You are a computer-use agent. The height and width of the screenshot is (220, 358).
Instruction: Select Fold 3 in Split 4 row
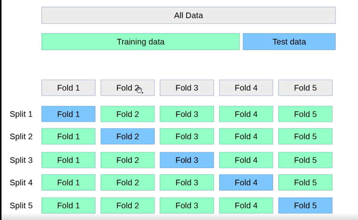click(x=187, y=183)
